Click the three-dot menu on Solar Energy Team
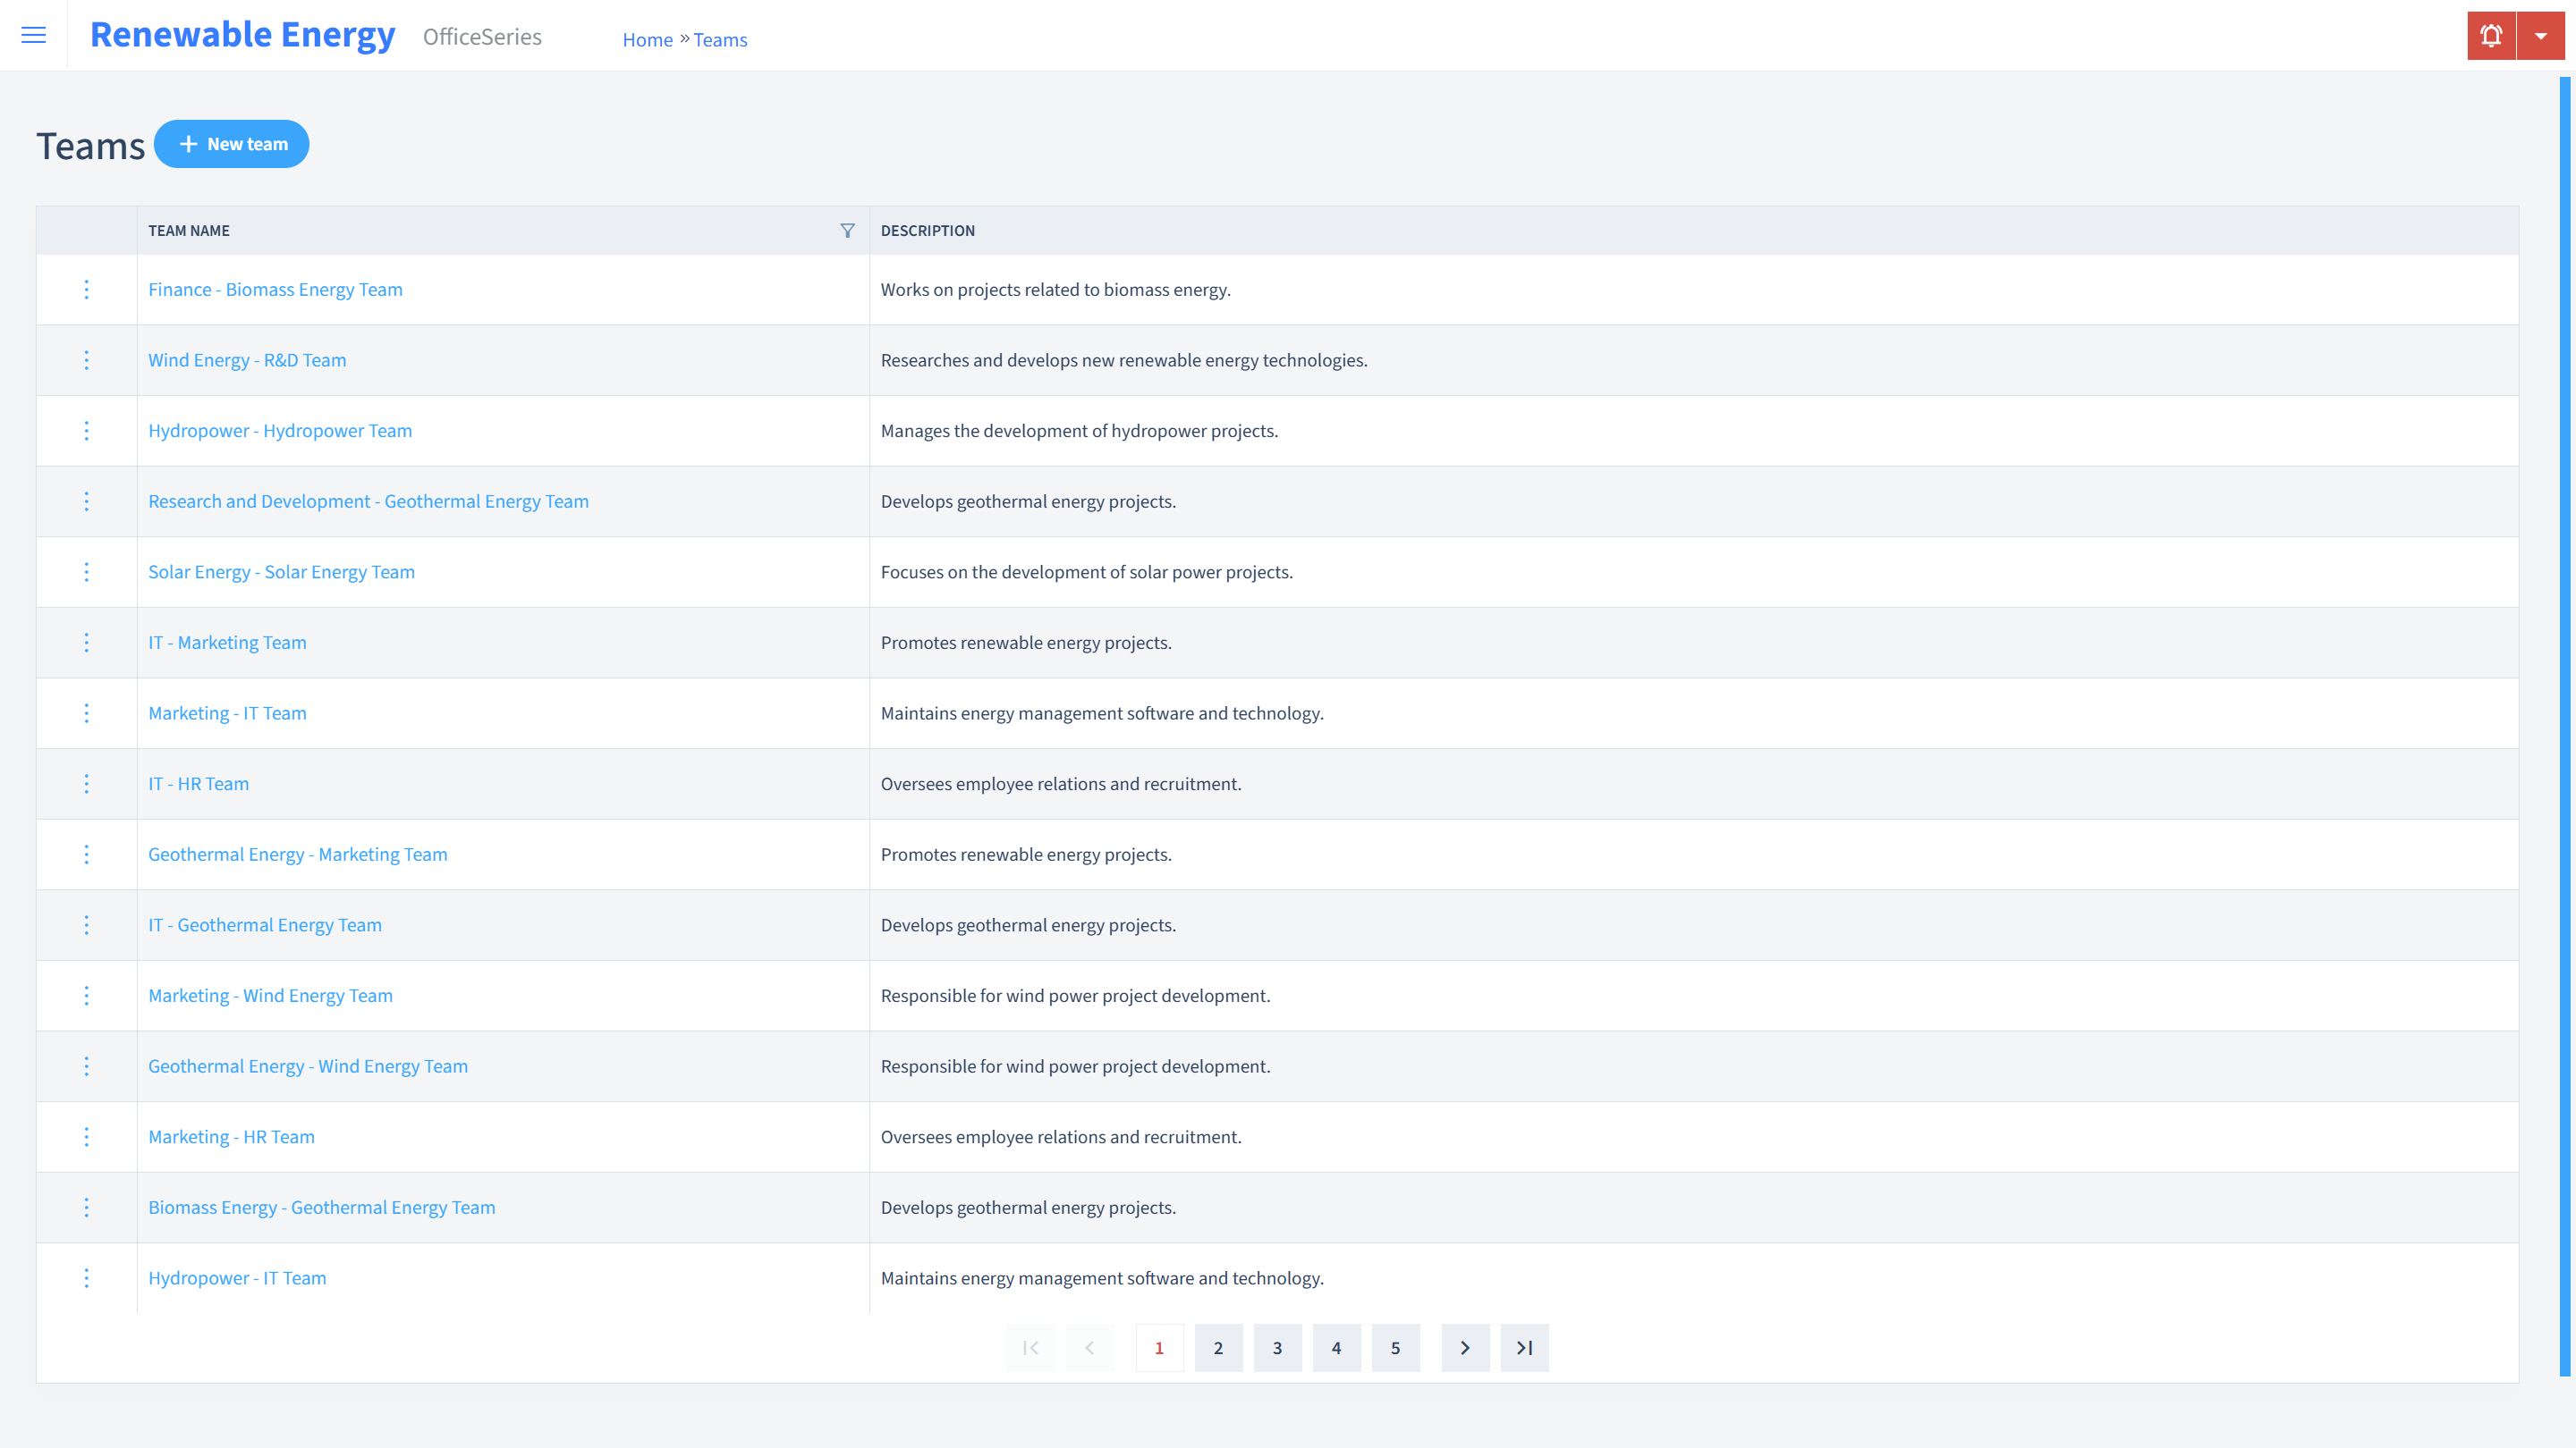Screen dimensions: 2576x1448 coord(85,571)
